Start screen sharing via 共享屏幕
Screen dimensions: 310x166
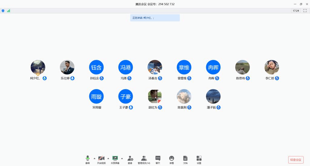coord(115,159)
